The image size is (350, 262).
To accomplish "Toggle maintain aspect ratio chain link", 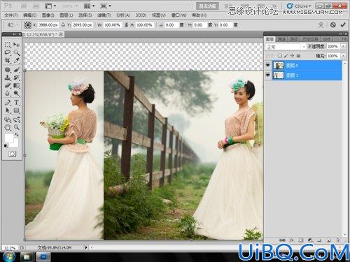I will point(126,25).
